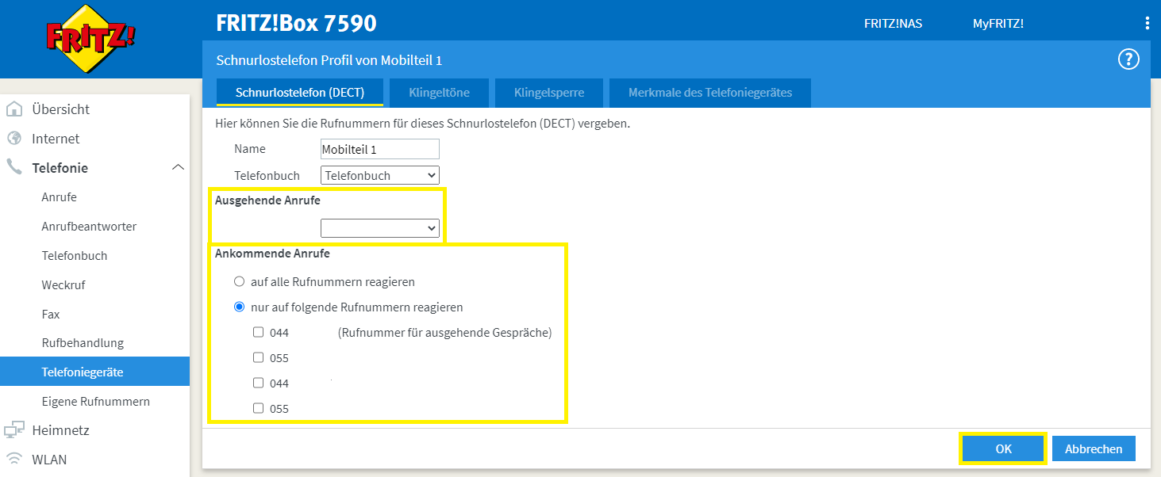The height and width of the screenshot is (477, 1161).
Task: Select 'auf alle Rufnummern reagieren' radio
Action: coord(239,281)
